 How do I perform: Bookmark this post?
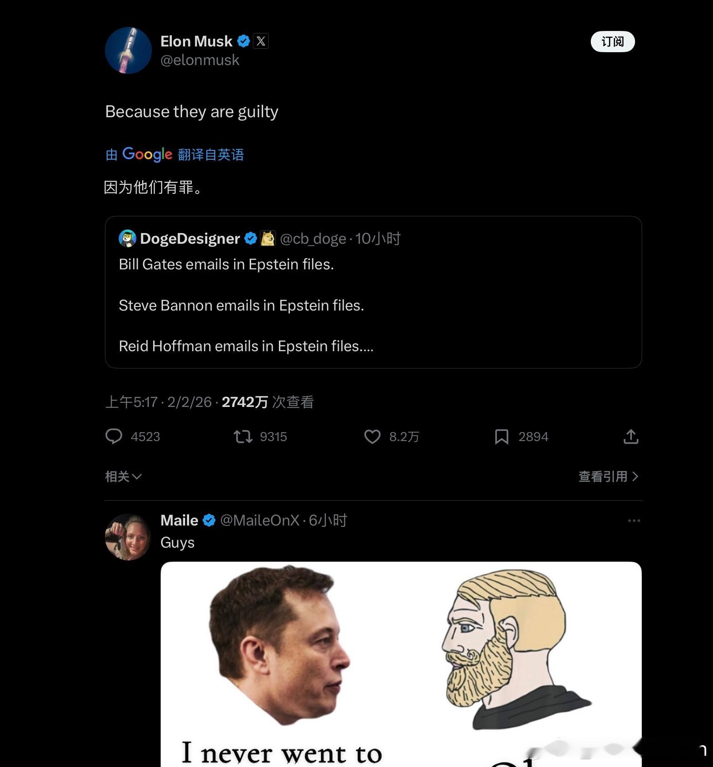tap(501, 437)
